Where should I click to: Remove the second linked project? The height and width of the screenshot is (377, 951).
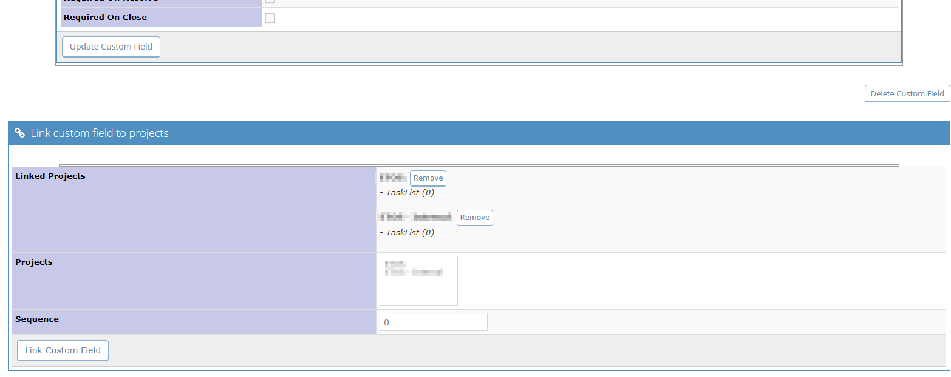[474, 218]
